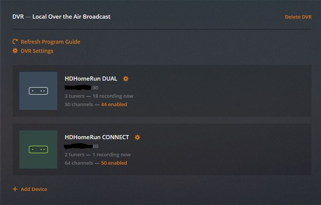The image size is (321, 205).
Task: Click the plus icon for Add Device
Action: point(15,189)
